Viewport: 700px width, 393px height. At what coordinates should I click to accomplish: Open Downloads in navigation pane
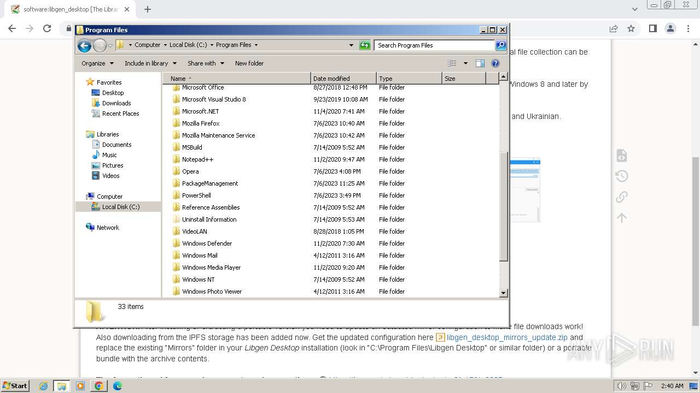click(116, 103)
